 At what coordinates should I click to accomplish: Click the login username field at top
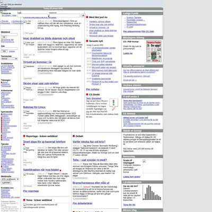(33, 15)
